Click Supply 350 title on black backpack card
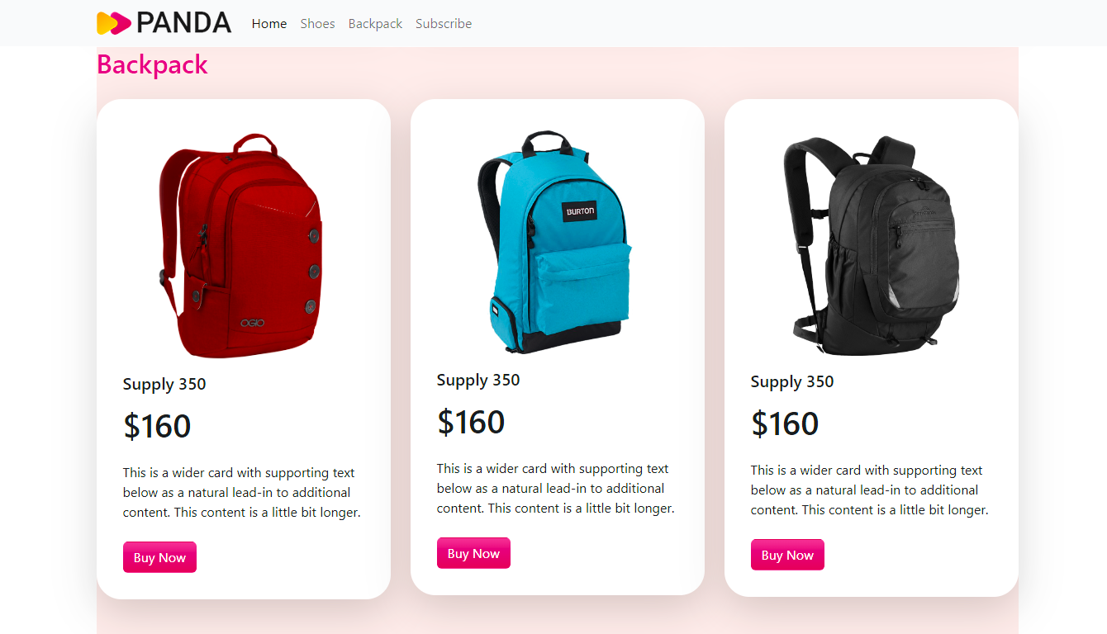The width and height of the screenshot is (1107, 634). point(792,381)
